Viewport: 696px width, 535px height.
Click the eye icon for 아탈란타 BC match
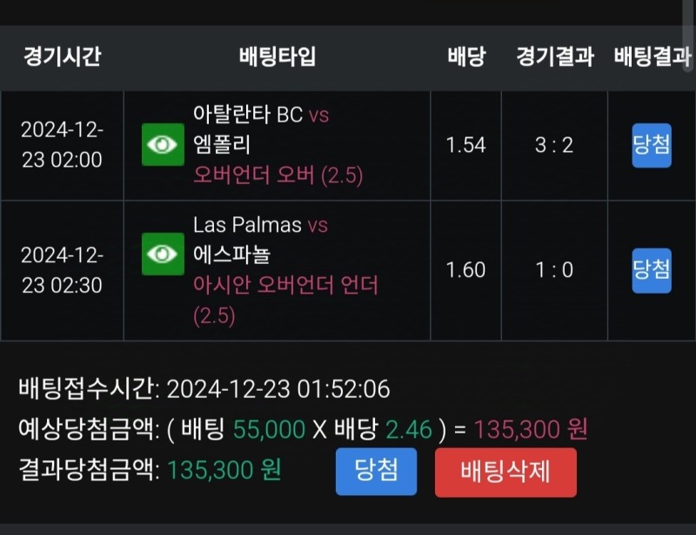[x=163, y=144]
